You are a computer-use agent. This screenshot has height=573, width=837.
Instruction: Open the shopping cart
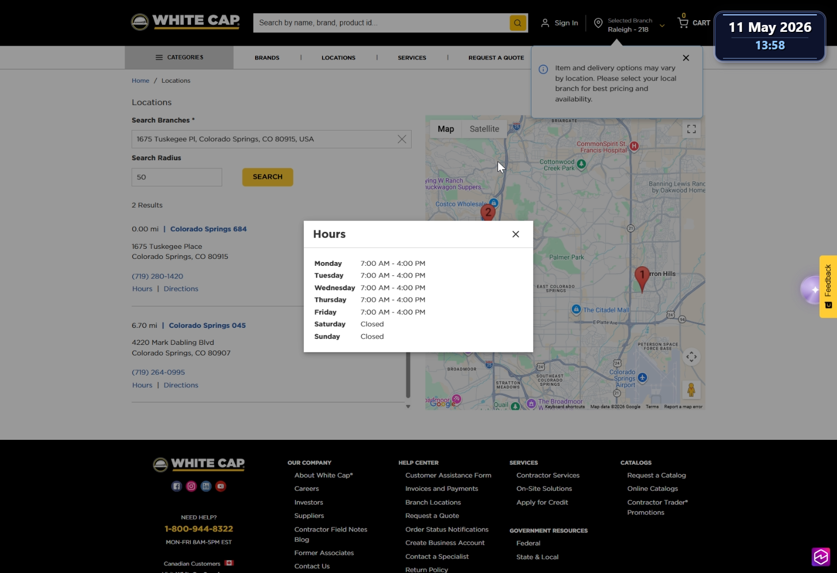694,22
